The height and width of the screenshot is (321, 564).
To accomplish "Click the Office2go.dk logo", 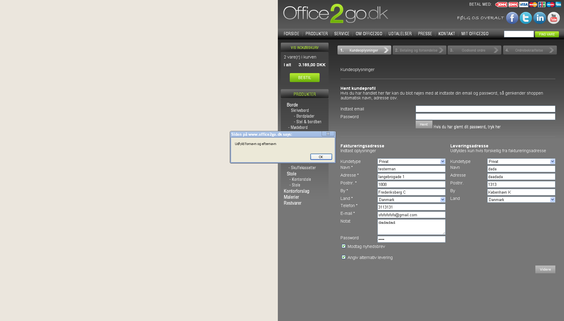I will click(x=335, y=14).
